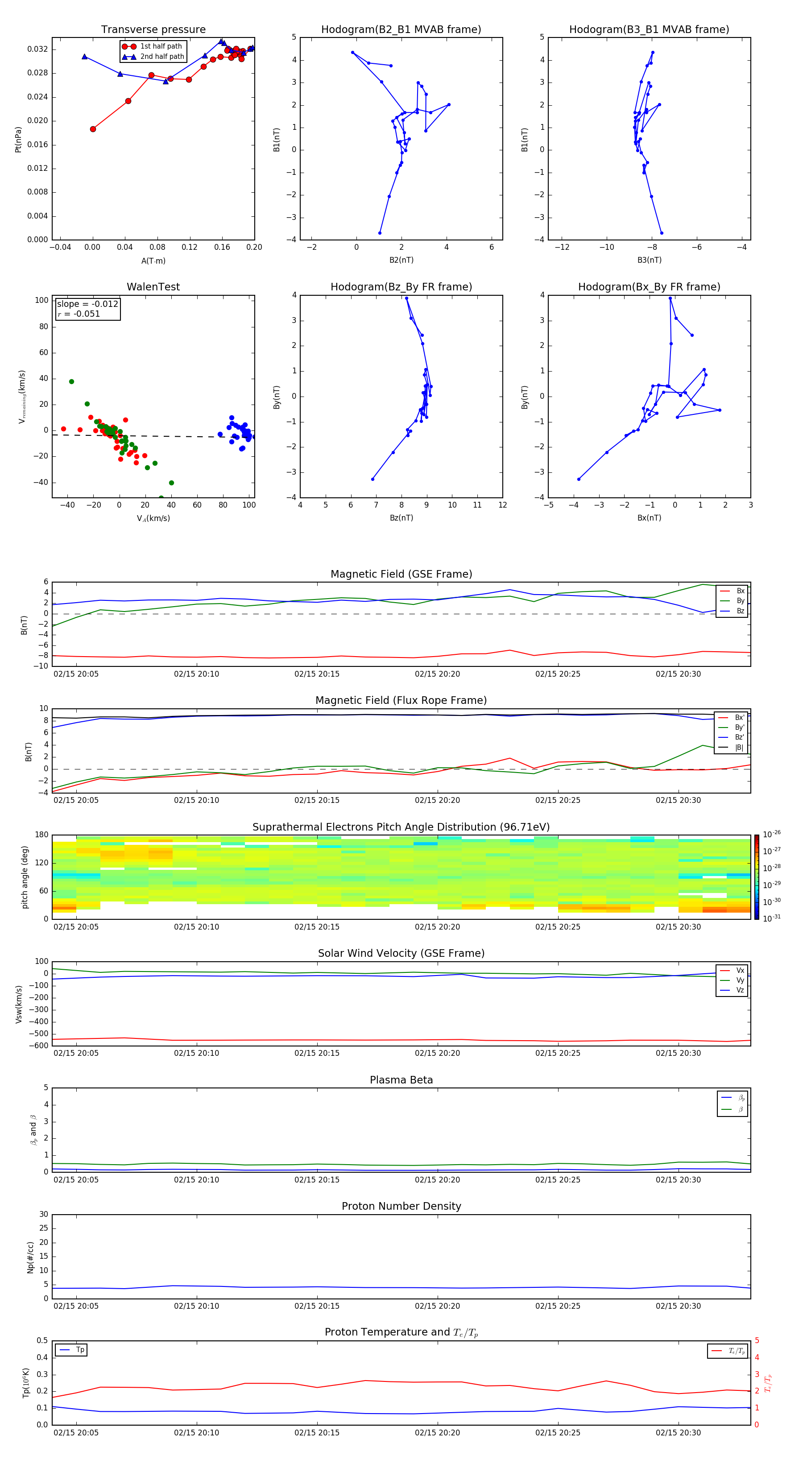The image size is (803, 1472).
Task: Click the 'pitch angle (deg)' y-axis label
Action: [25, 877]
